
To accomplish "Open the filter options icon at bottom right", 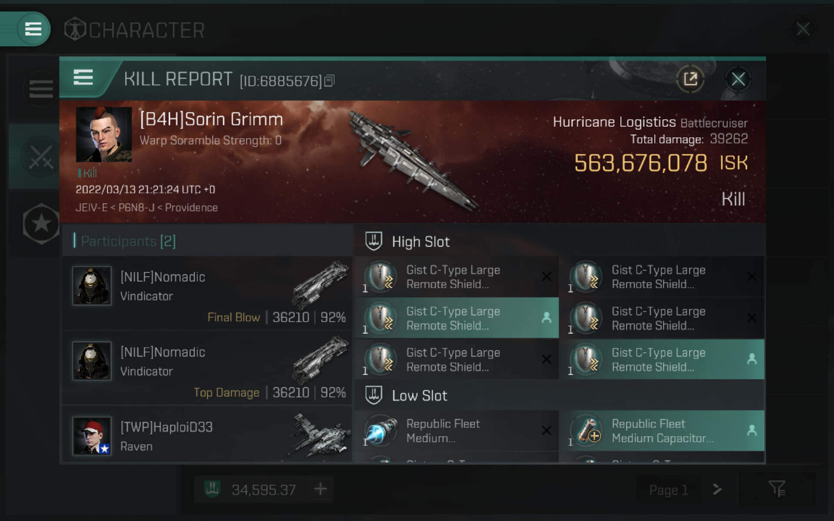I will 777,489.
